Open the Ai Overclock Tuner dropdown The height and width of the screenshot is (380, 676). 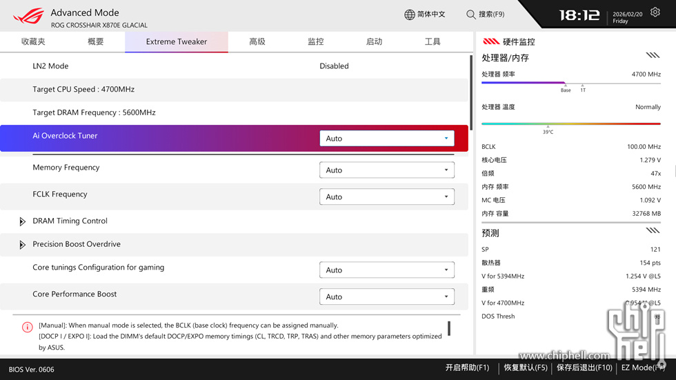pyautogui.click(x=386, y=139)
